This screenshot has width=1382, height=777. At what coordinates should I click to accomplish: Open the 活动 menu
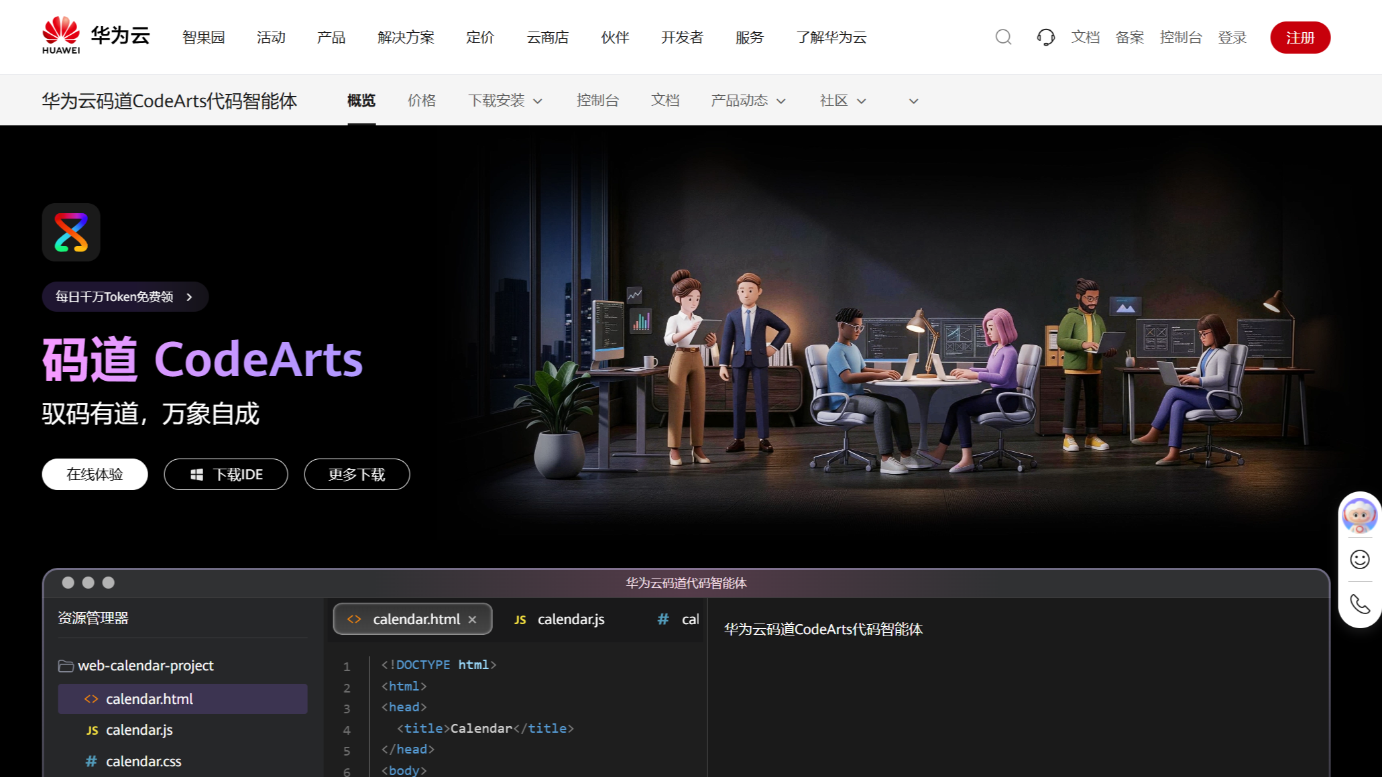(x=271, y=38)
